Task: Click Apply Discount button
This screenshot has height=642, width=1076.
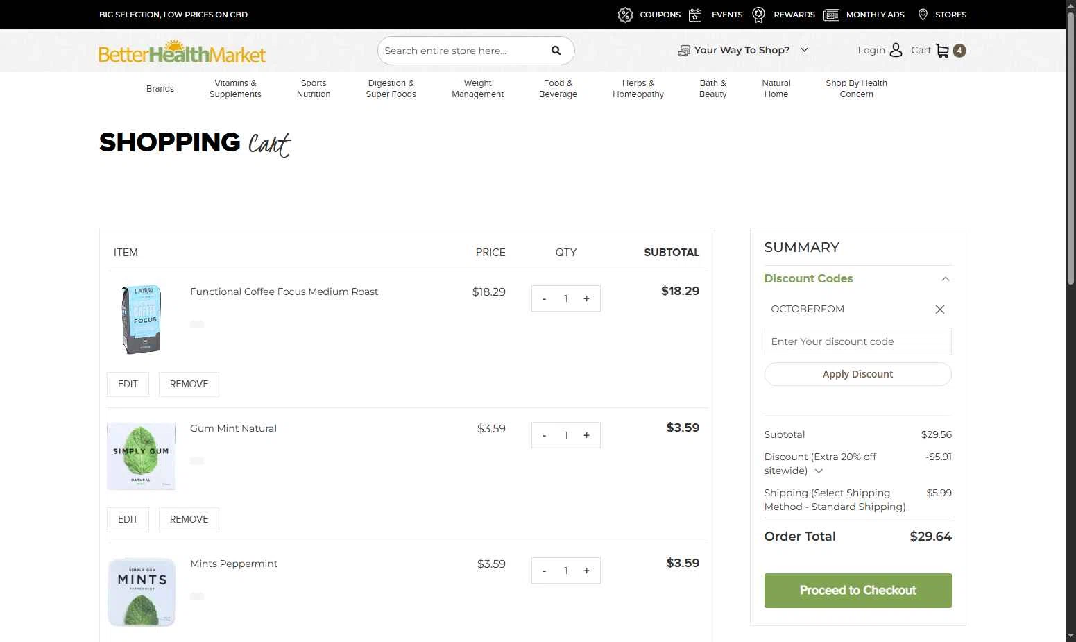Action: tap(858, 374)
